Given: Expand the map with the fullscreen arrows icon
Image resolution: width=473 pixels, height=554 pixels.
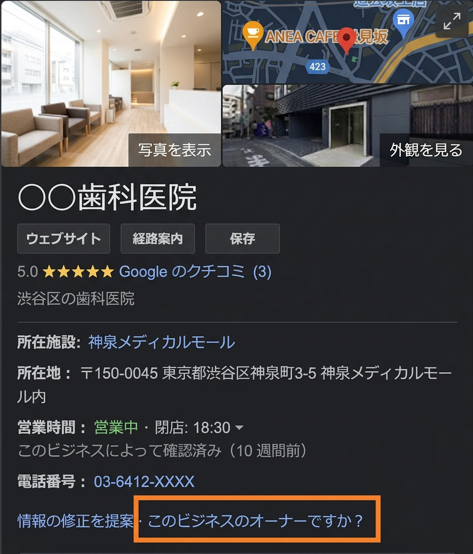Looking at the screenshot, I should [452, 21].
